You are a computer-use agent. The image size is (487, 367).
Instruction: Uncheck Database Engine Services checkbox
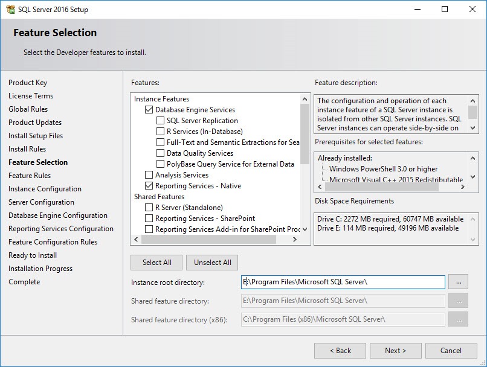pos(149,110)
